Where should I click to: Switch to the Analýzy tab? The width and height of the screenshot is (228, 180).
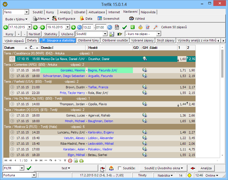tap(65, 12)
